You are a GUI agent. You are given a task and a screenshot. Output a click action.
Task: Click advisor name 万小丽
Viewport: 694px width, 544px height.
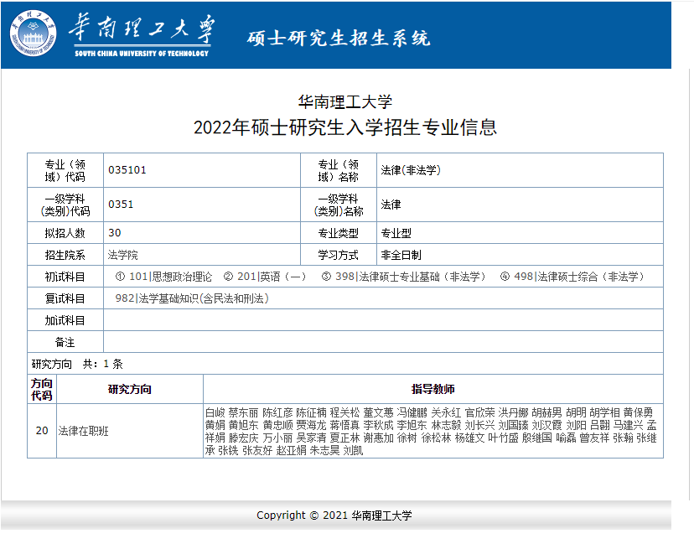(277, 438)
